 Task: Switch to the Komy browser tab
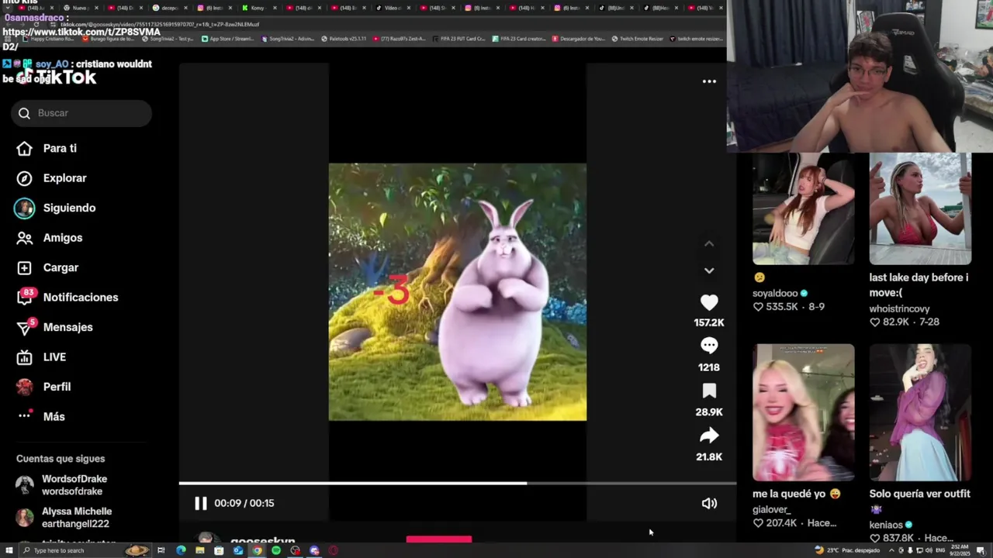tap(258, 8)
